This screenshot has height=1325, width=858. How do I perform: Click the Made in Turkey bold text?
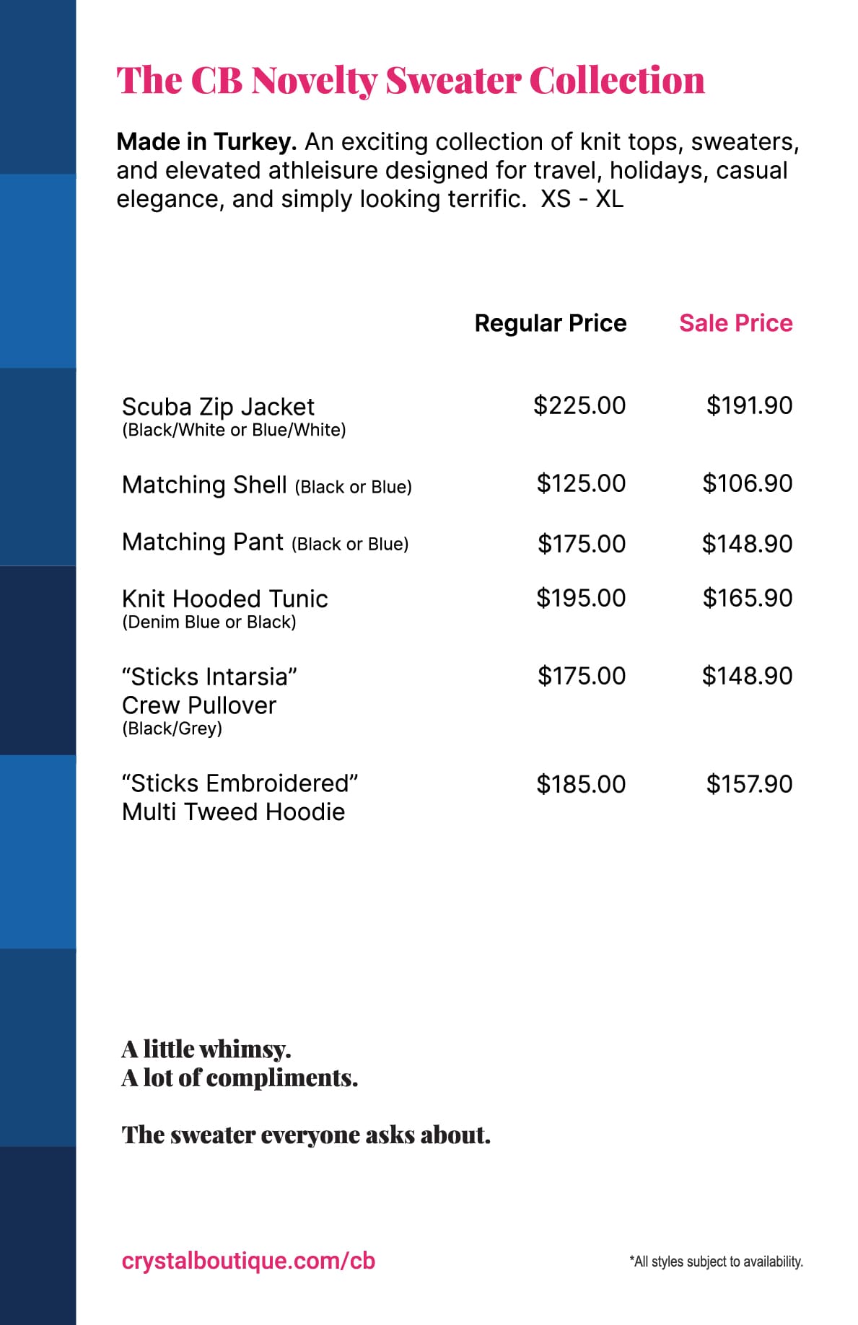[x=206, y=142]
